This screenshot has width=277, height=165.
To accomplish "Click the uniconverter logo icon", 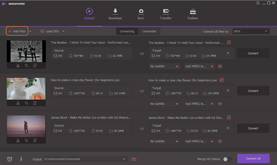I will 4,4.
